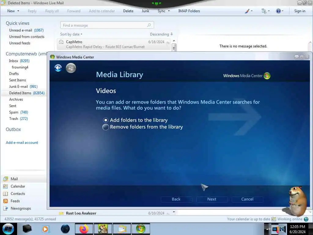Click the Windows Live Mail taskbar icon
Image resolution: width=313 pixels, height=235 pixels.
[122, 229]
